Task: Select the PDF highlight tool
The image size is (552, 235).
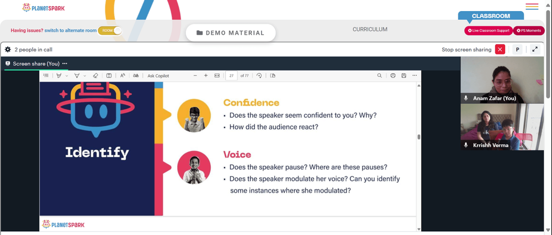Action: click(59, 75)
